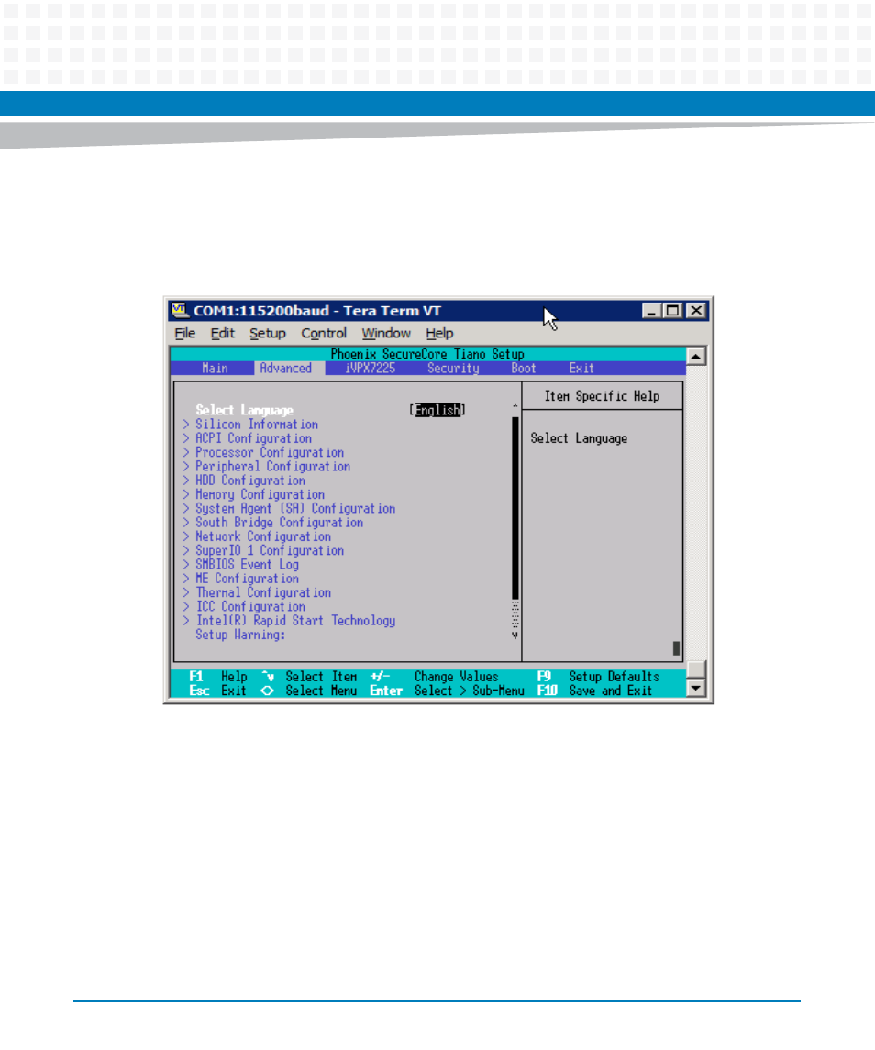The width and height of the screenshot is (875, 1050).
Task: Open the Control menu
Action: (x=324, y=333)
